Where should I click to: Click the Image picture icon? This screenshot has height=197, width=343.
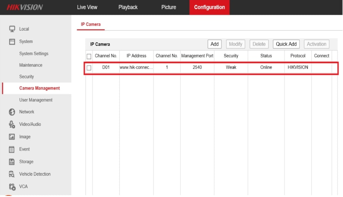pos(12,137)
